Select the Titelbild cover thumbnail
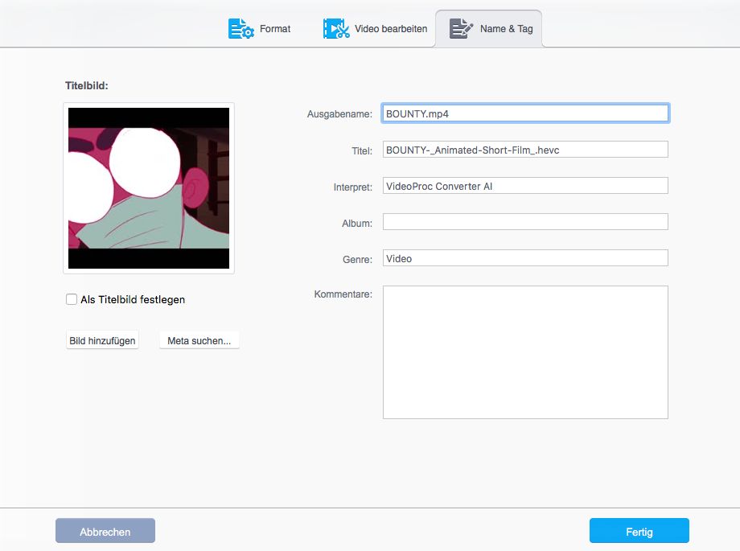The width and height of the screenshot is (740, 551). (x=149, y=188)
